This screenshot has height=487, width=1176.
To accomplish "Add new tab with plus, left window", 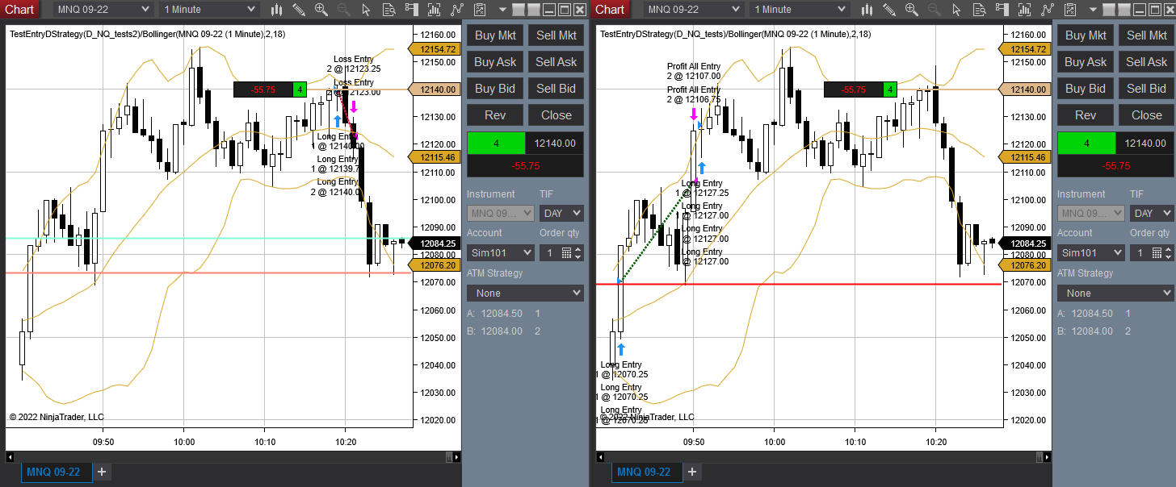I will pos(102,472).
